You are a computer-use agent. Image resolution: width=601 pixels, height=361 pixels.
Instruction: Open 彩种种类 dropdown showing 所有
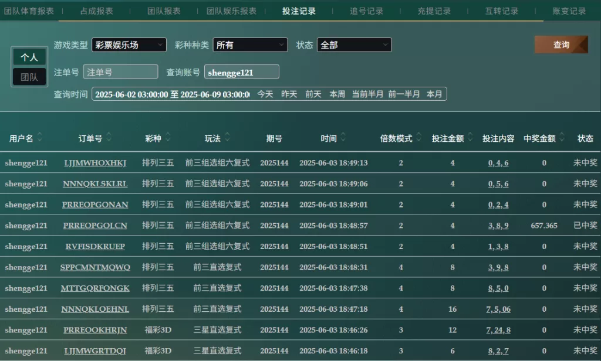[250, 45]
